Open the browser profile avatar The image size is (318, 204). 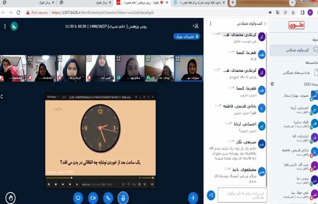[310, 13]
